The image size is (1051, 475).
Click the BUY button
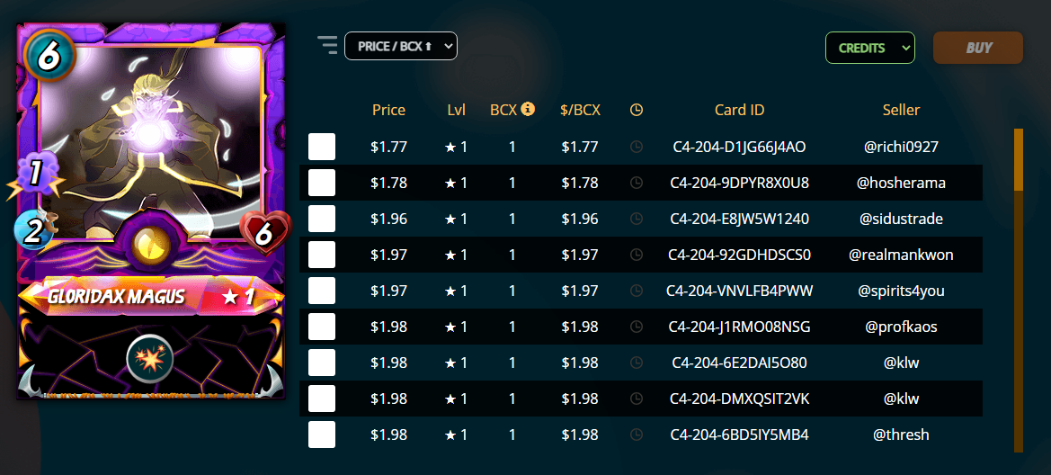(978, 48)
